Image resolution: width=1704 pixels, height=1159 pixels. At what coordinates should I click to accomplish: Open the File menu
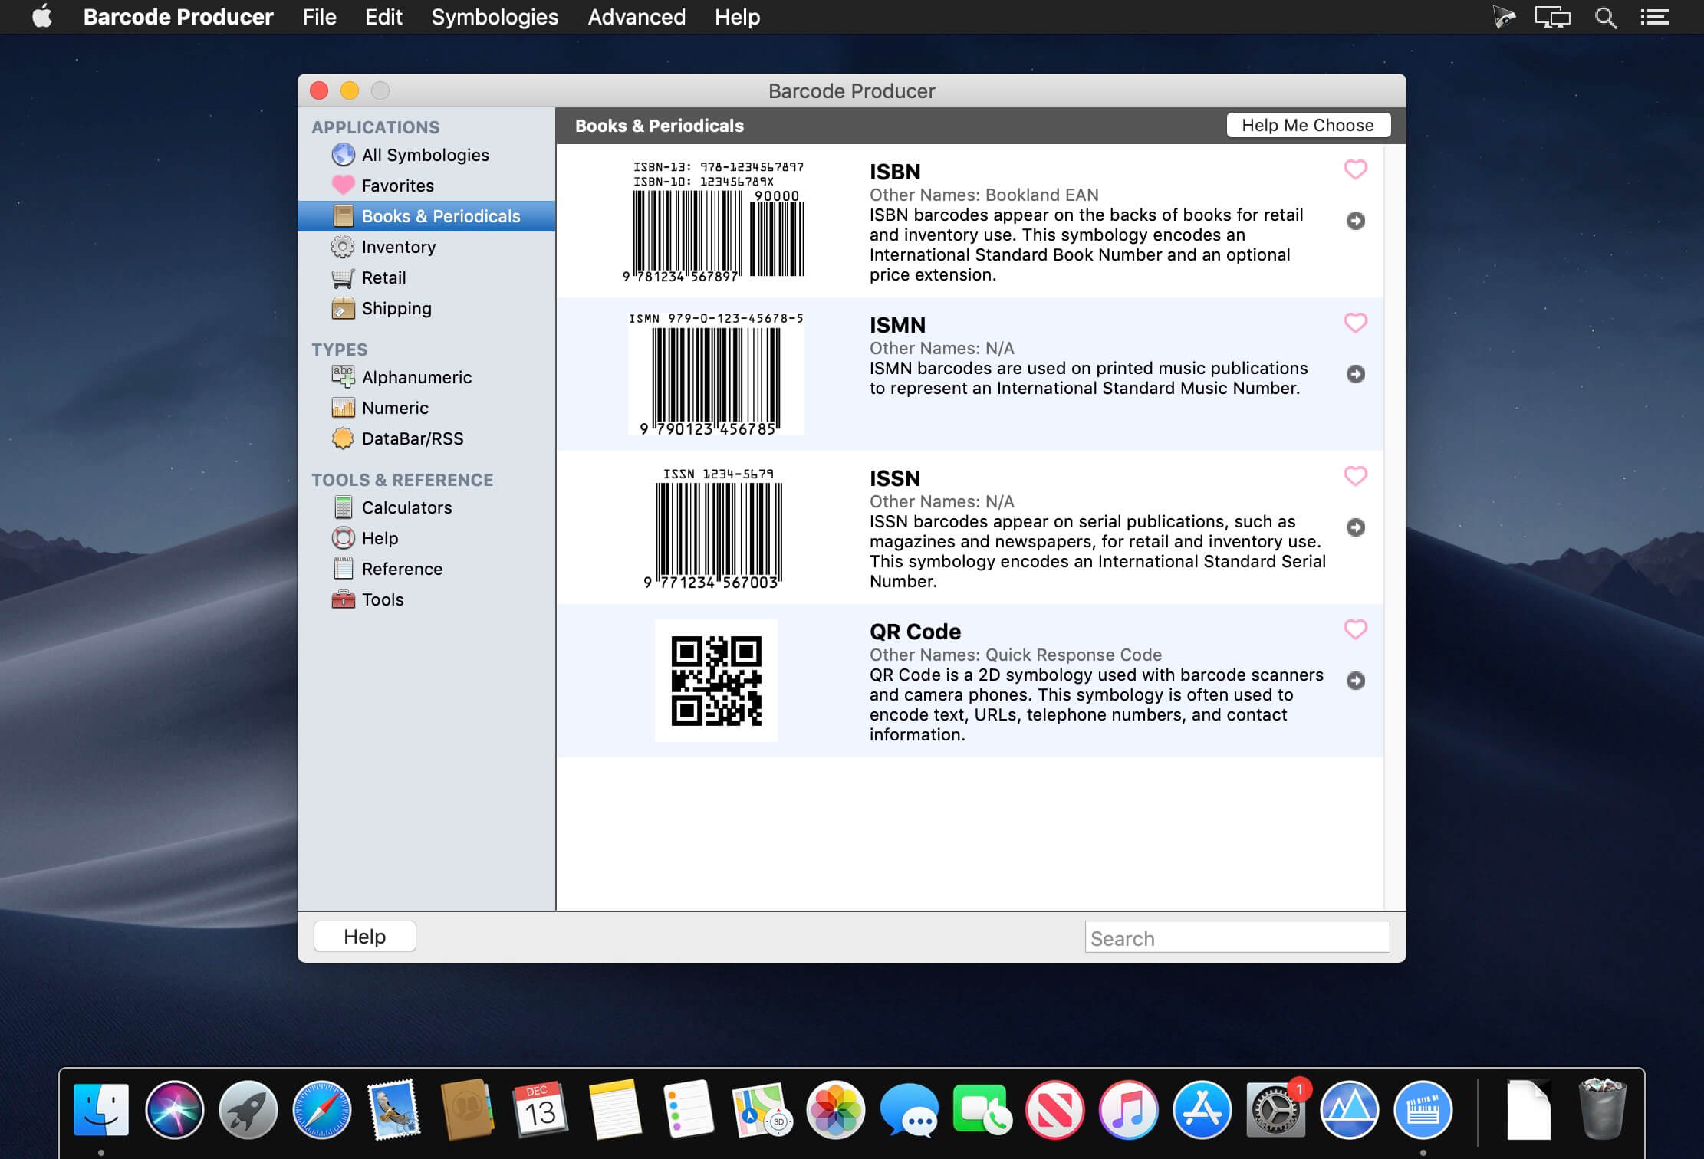tap(319, 17)
